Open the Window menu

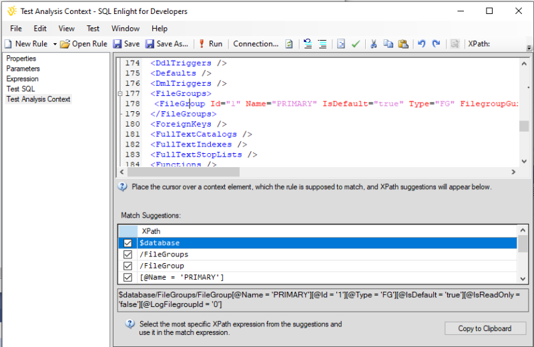125,29
